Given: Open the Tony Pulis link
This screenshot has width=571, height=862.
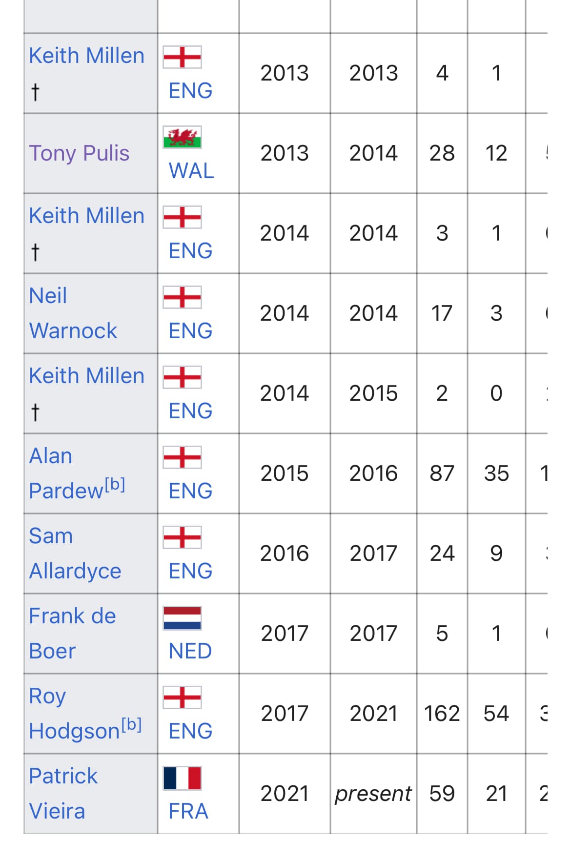Looking at the screenshot, I should tap(79, 153).
